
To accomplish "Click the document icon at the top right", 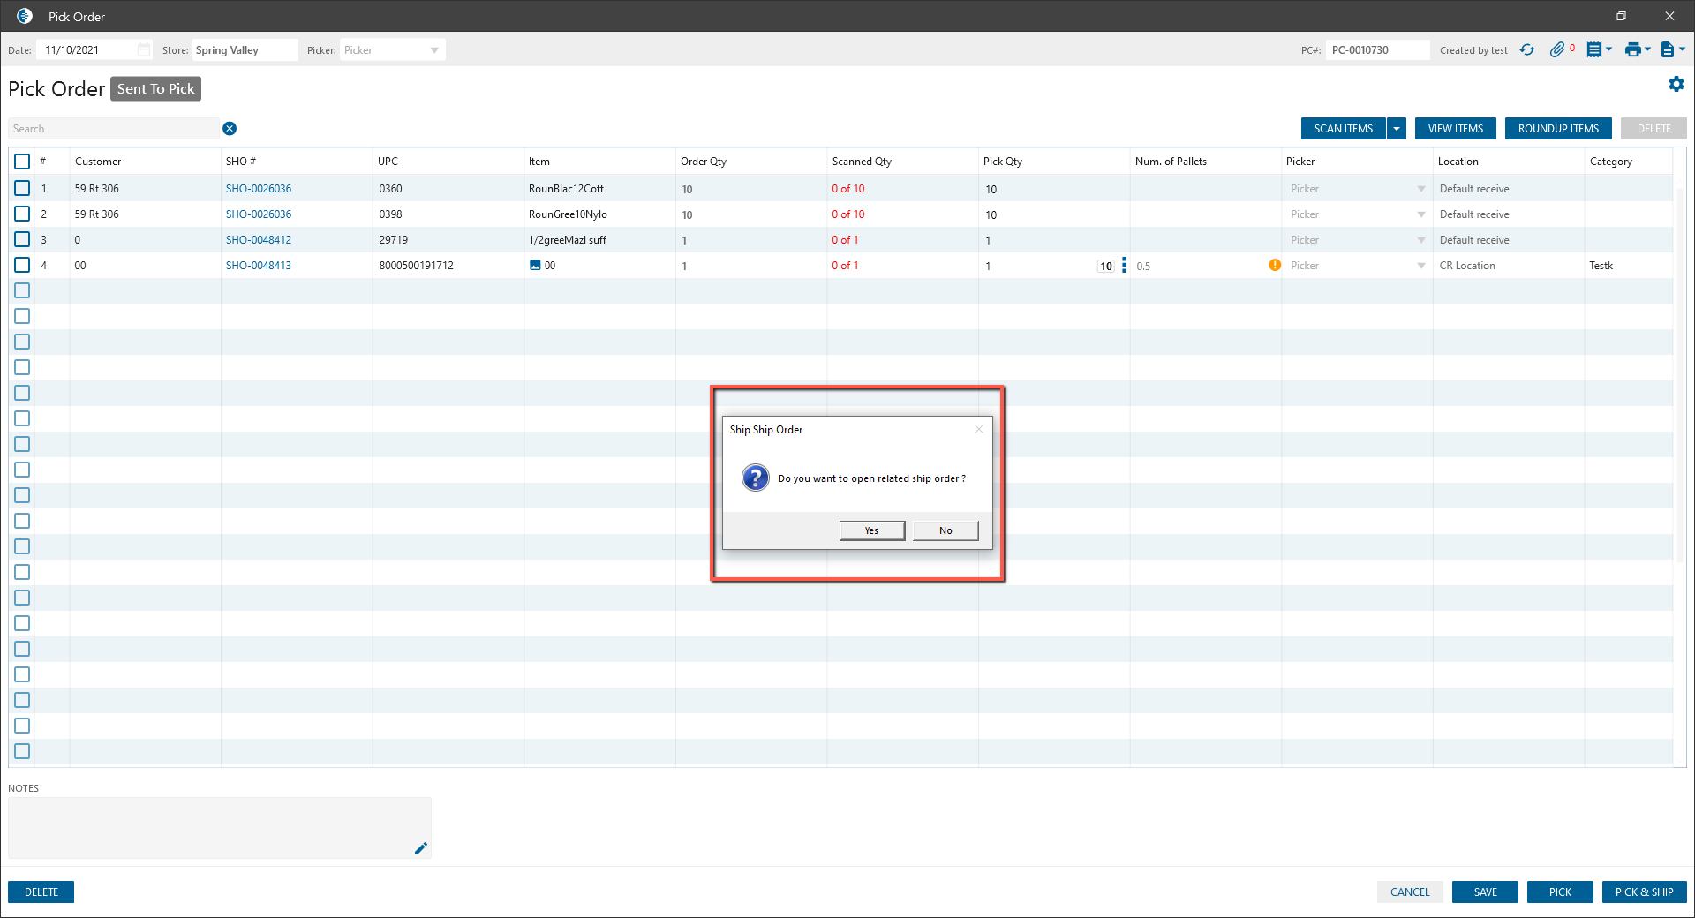I will 1667,50.
